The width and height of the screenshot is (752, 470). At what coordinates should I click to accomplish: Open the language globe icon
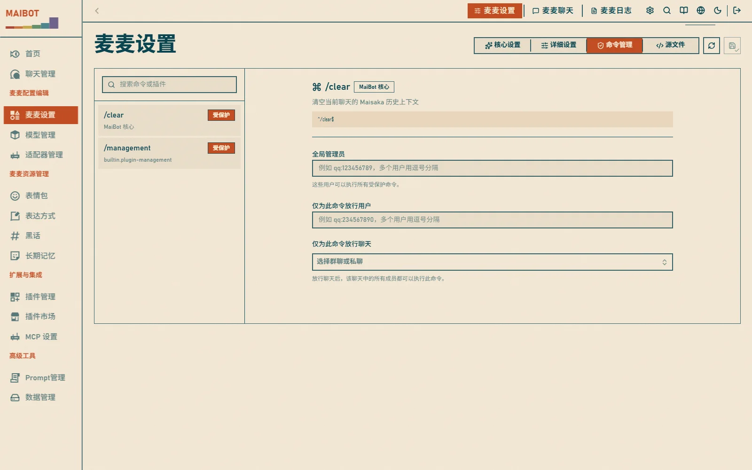[701, 10]
